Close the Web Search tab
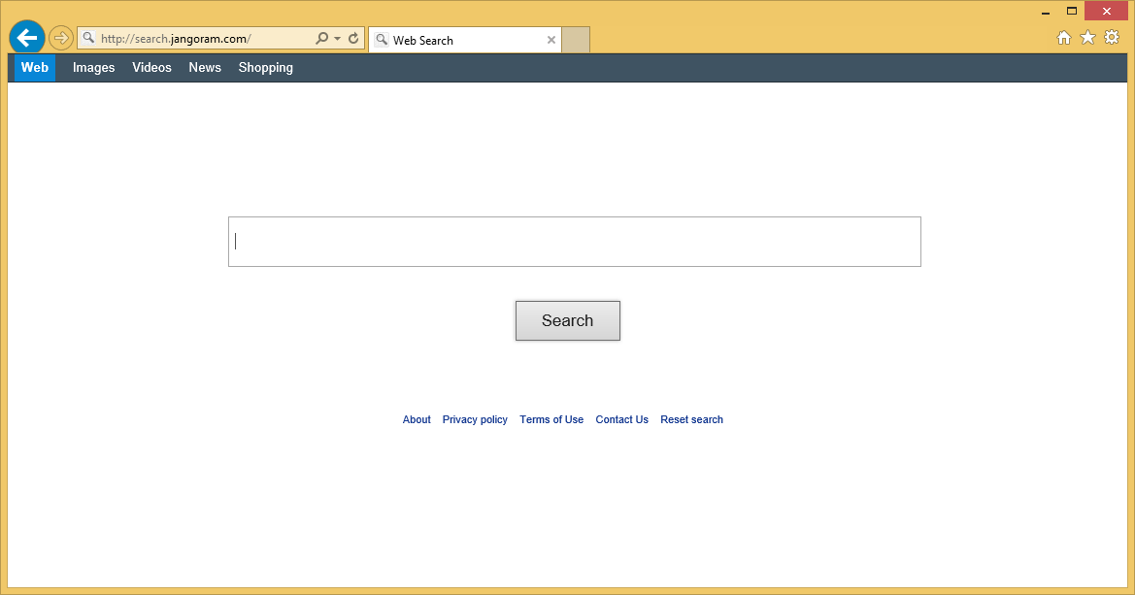The image size is (1135, 595). point(551,40)
